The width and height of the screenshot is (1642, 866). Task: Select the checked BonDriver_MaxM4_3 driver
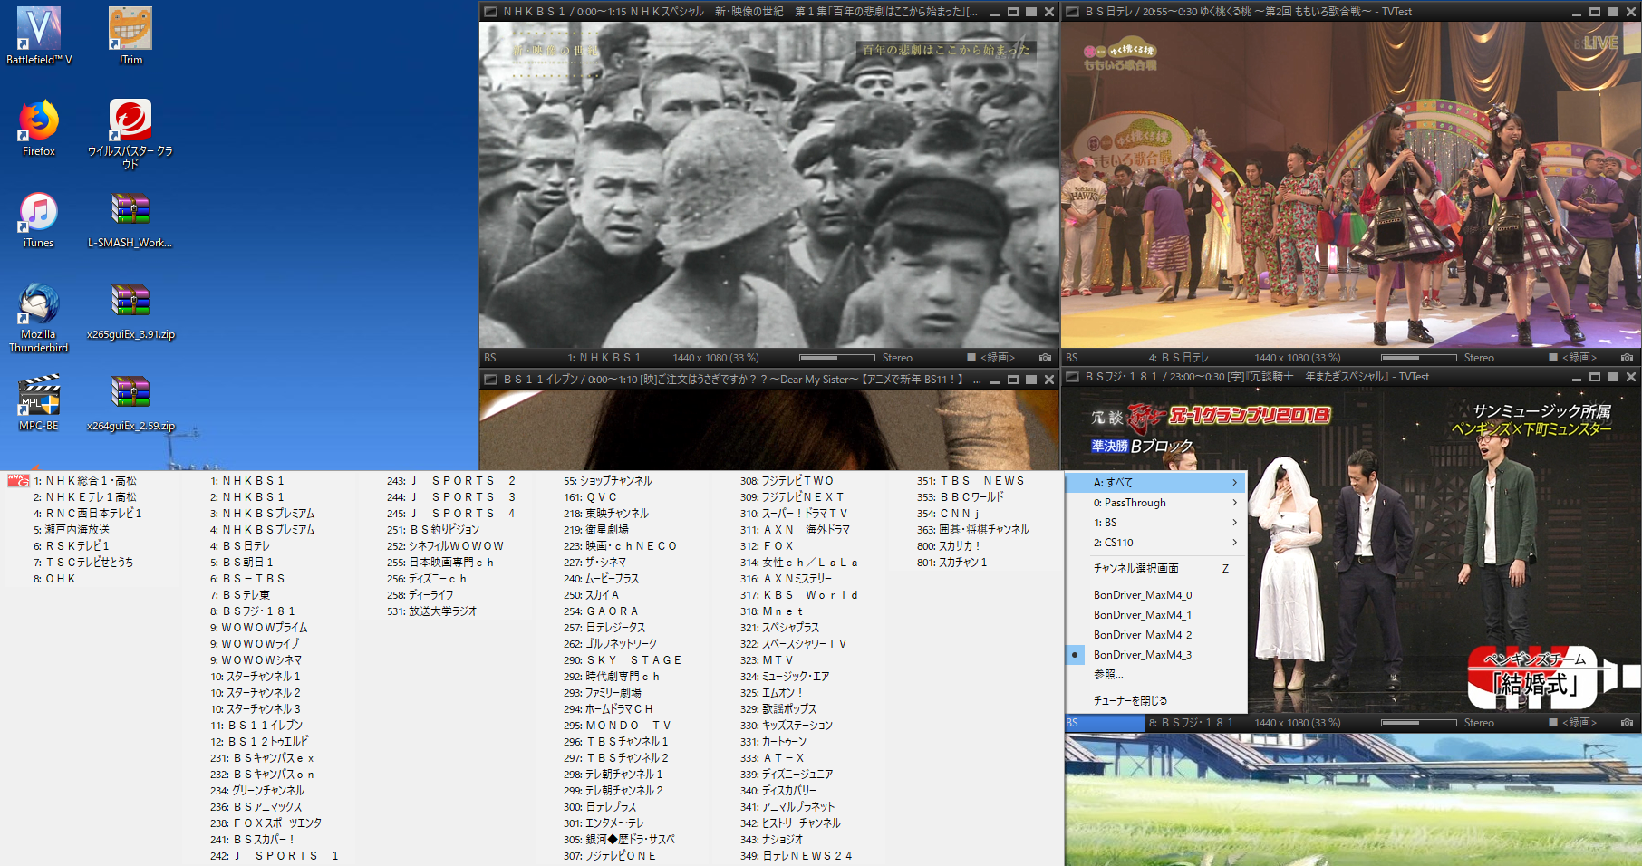[1156, 655]
